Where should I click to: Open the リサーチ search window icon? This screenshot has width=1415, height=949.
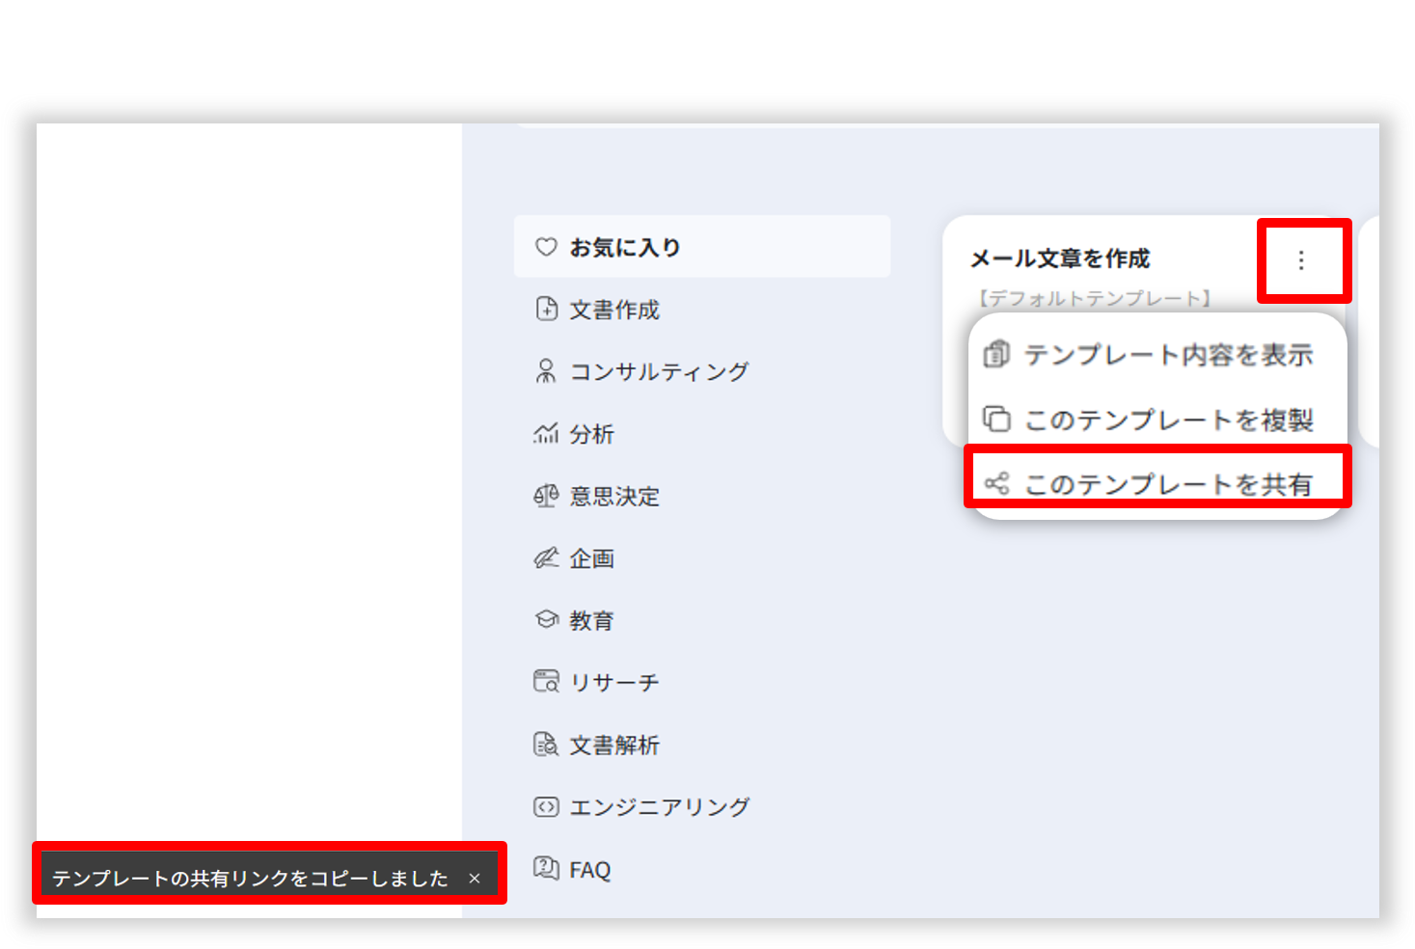(546, 682)
